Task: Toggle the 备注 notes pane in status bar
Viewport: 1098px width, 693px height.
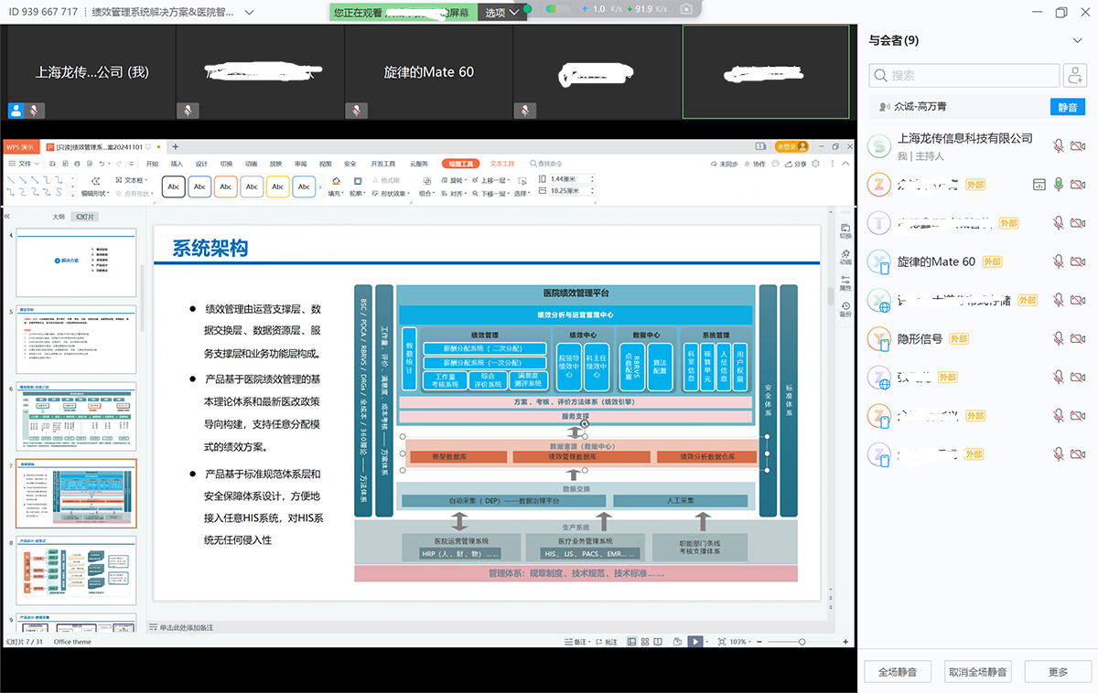Action: [x=577, y=642]
